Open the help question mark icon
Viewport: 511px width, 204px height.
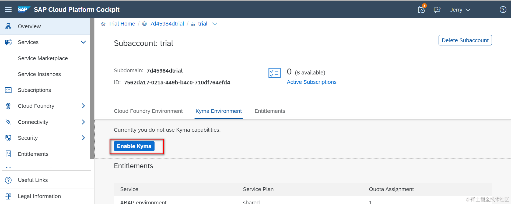503,10
